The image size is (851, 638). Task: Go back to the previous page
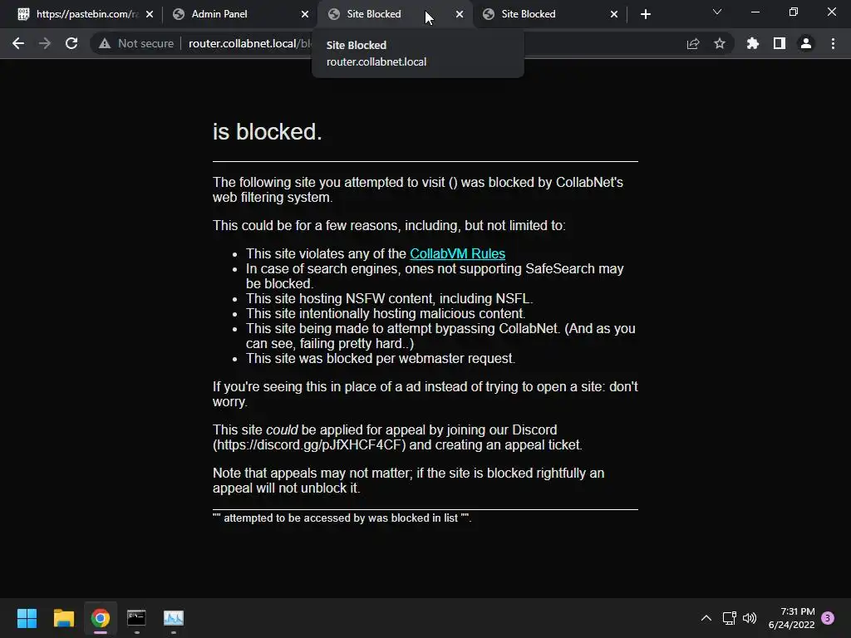18,43
